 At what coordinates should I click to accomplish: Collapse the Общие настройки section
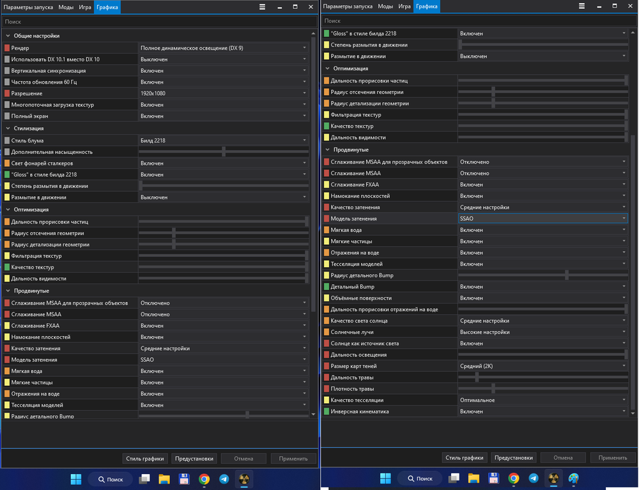pyautogui.click(x=8, y=36)
